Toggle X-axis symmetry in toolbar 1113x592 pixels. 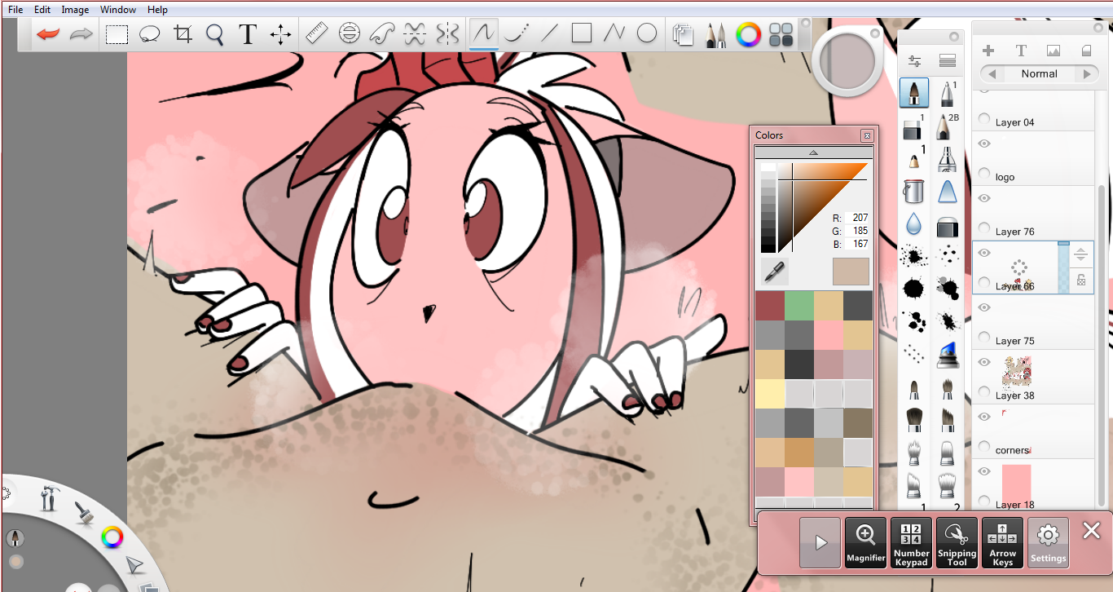[415, 33]
